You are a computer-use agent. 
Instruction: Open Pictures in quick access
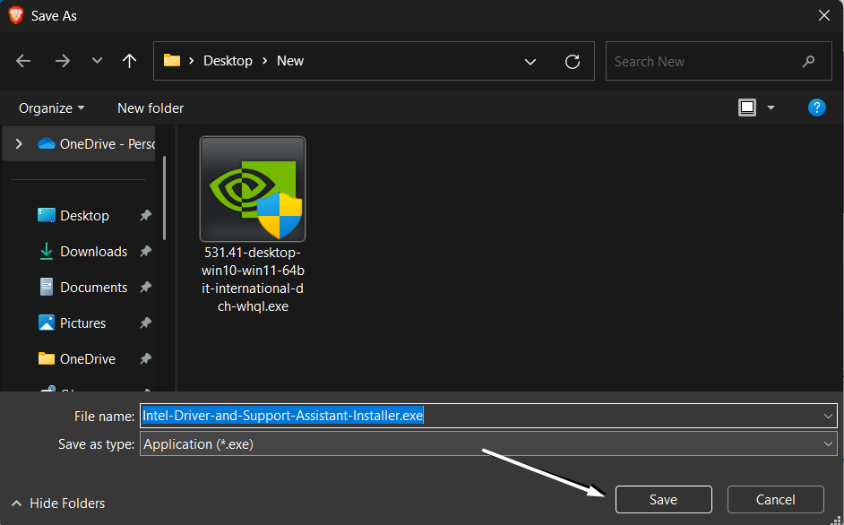point(73,323)
